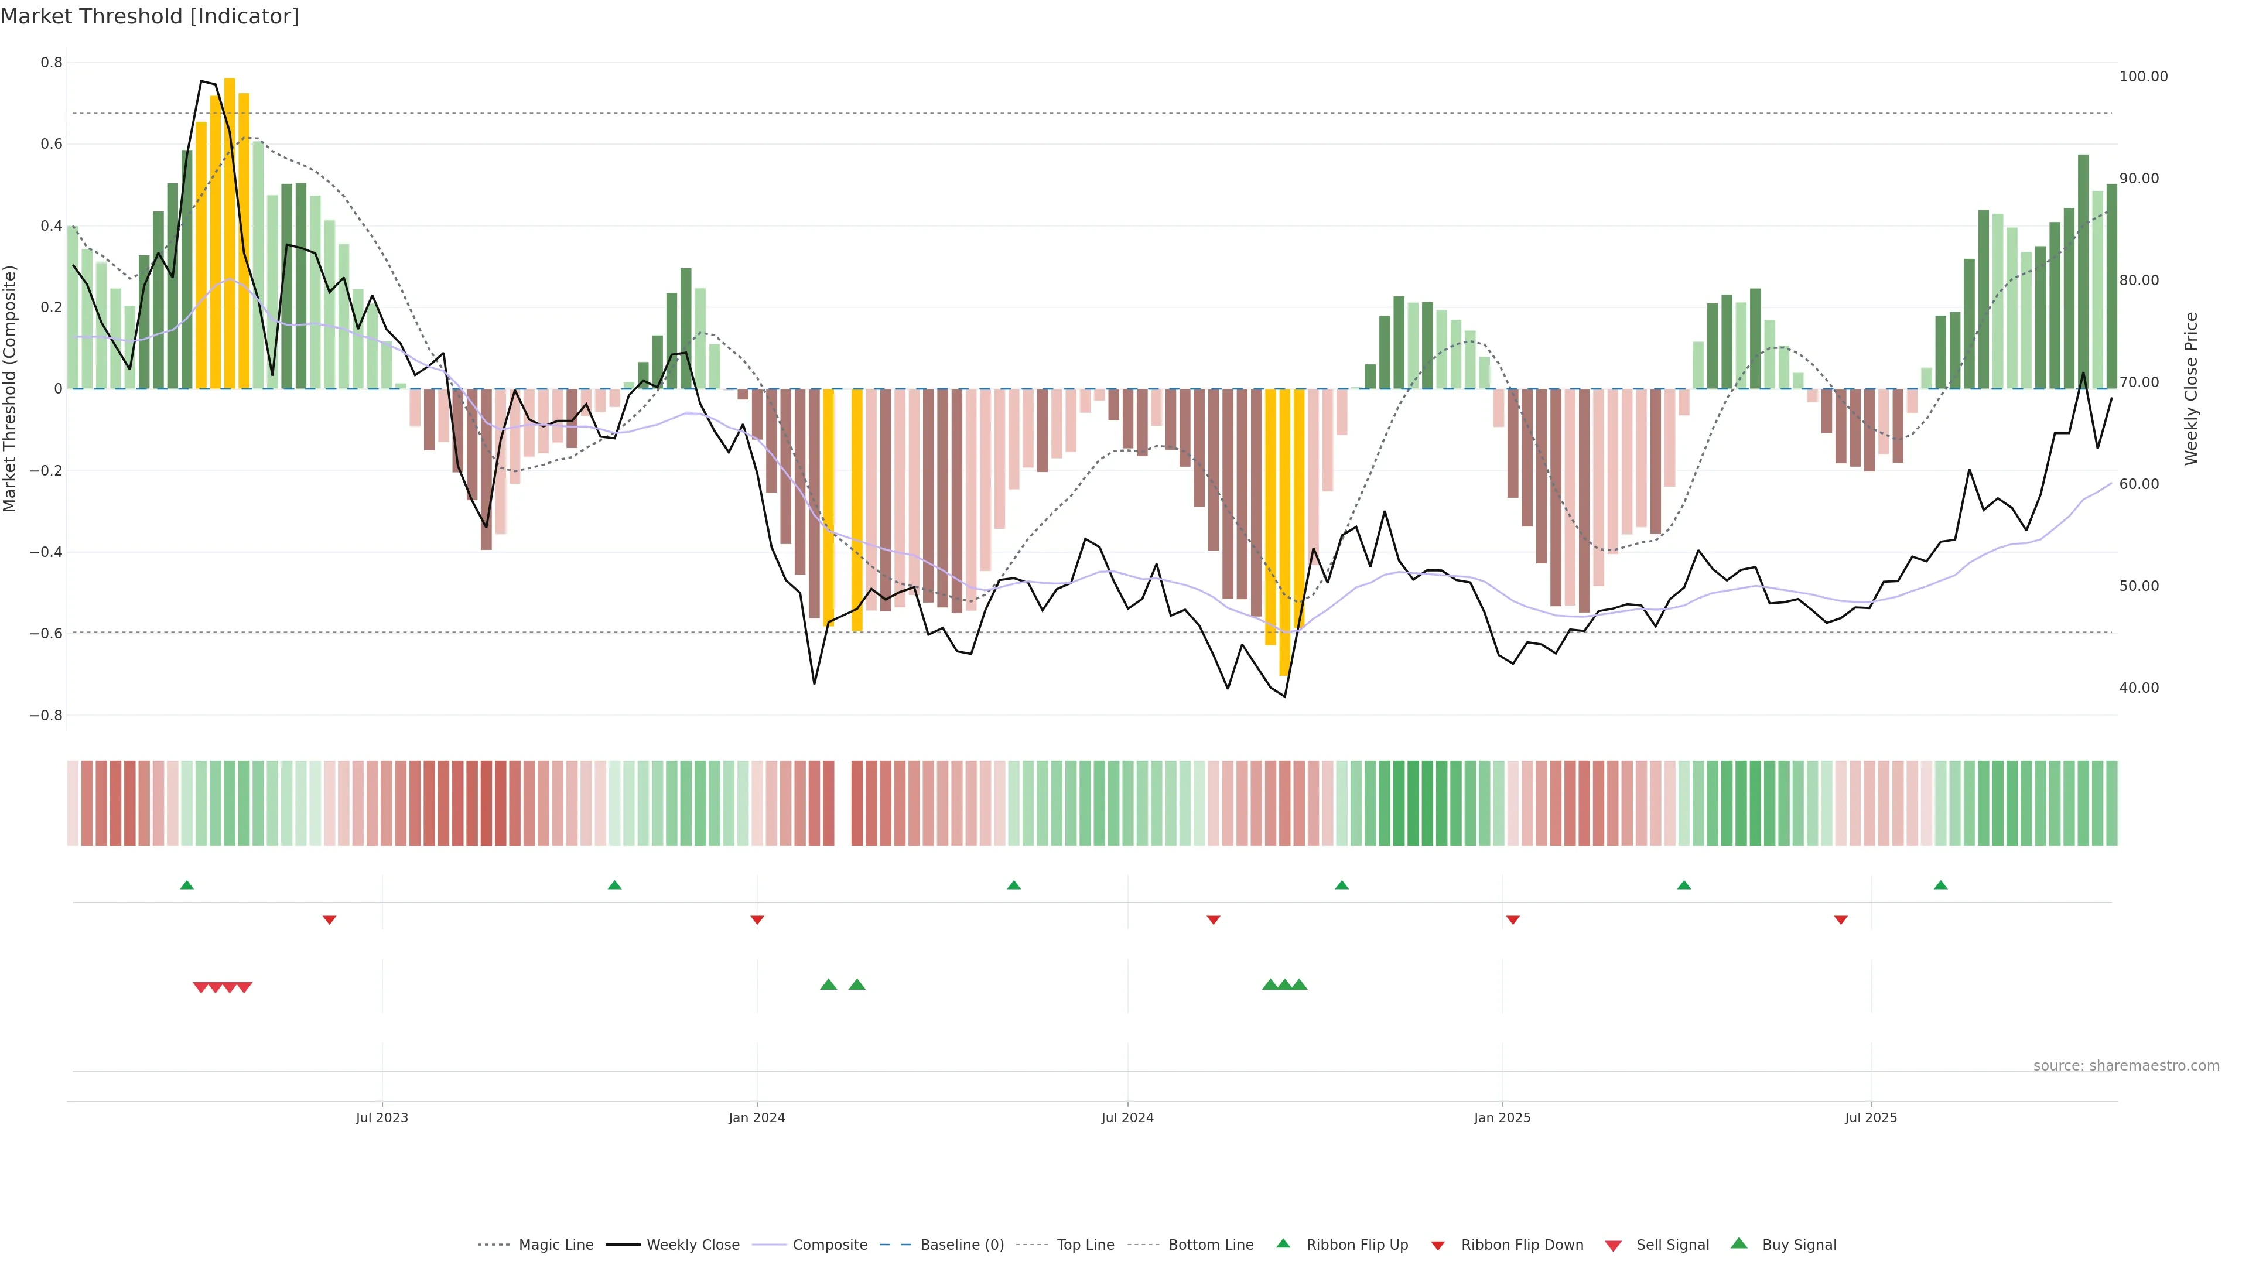Click the Ribbon Flip Down legend triangle
2249x1265 pixels.
[1438, 1246]
